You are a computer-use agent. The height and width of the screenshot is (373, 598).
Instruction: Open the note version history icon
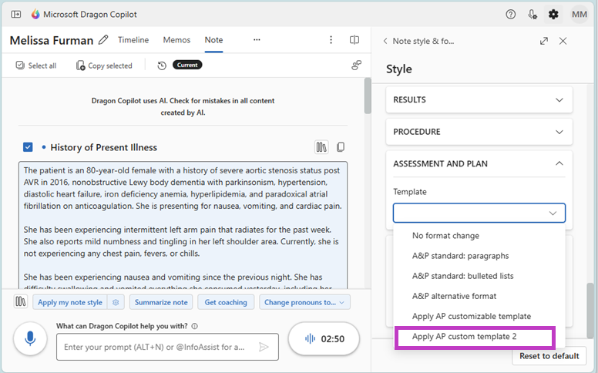click(162, 66)
